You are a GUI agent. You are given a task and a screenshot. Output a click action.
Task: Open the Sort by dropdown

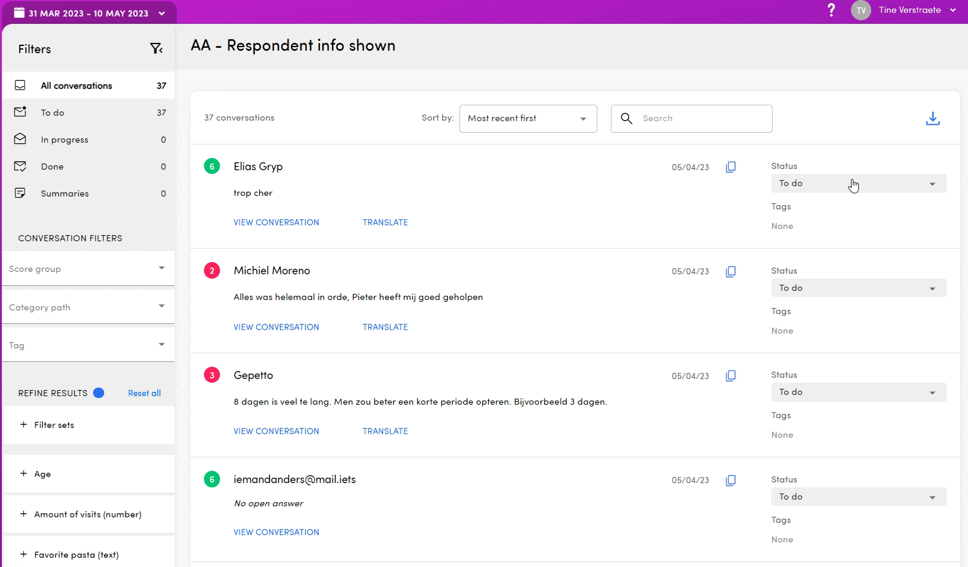[x=527, y=119]
